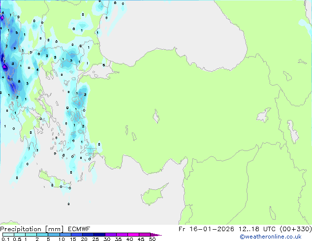Click the legend value label '0.1'
Screen dimensions: 312x241
coord(5,239)
